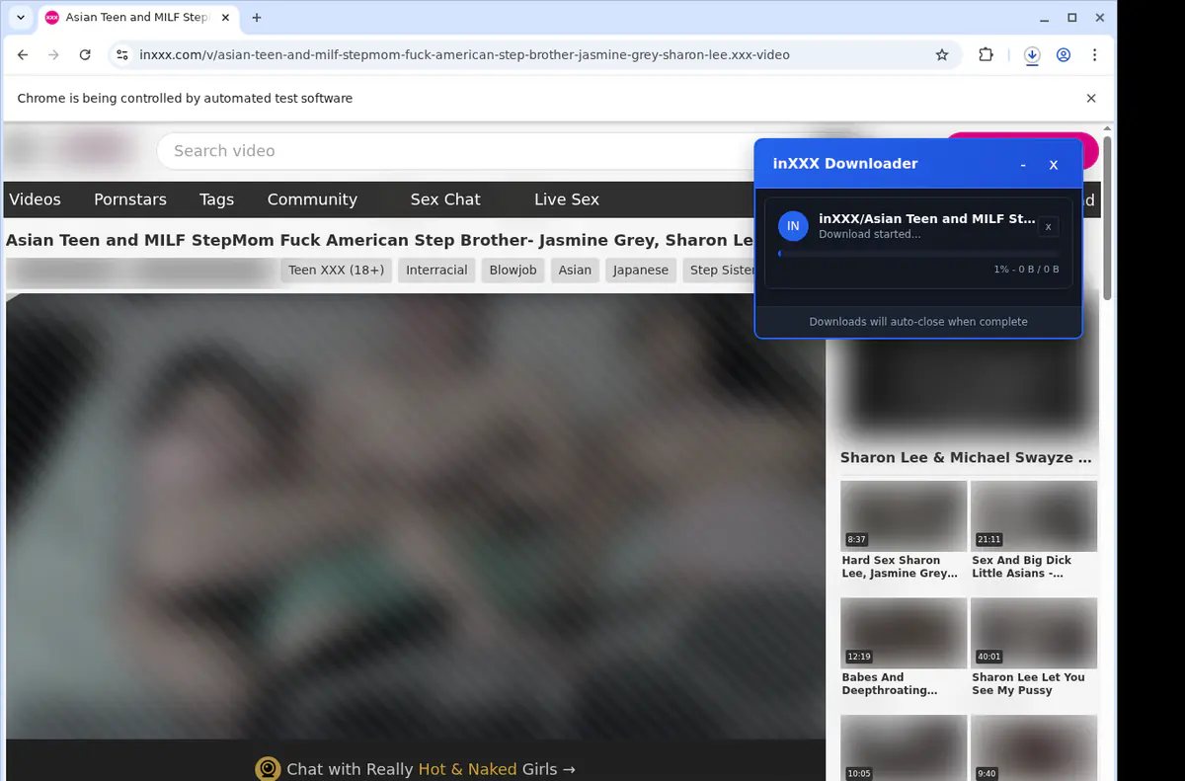Viewport: 1185px width, 781px height.
Task: Select the Teen XXX (18+) tag
Action: [x=337, y=270]
